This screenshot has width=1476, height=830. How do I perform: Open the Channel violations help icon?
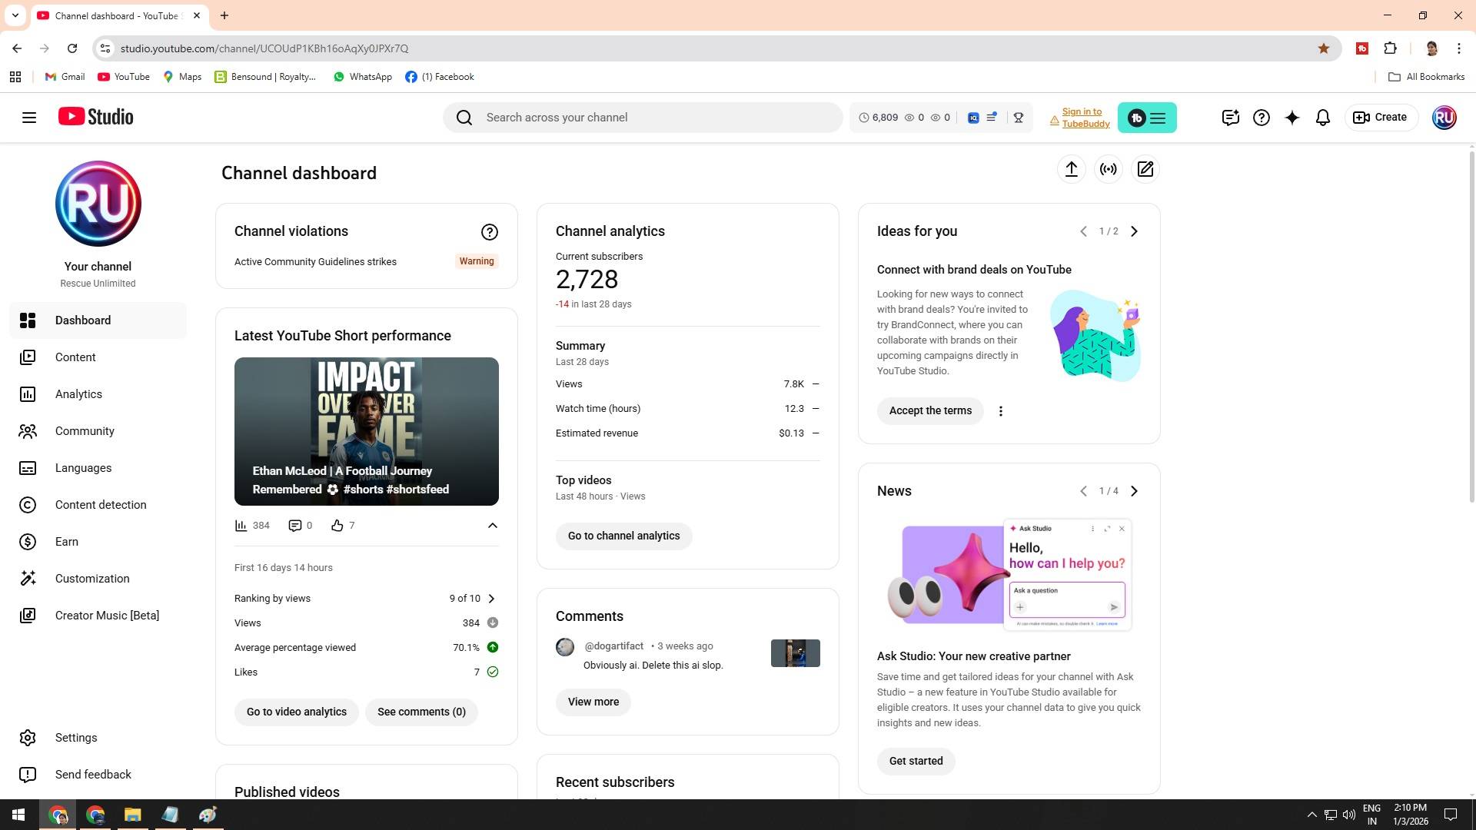click(489, 231)
